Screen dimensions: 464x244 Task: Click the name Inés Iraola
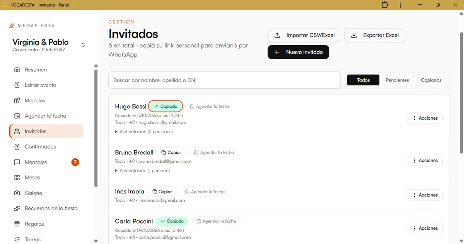[x=130, y=191]
